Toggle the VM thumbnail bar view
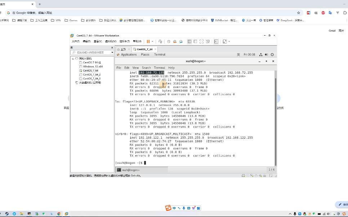Viewport: 348px width, 217px height. [x=195, y=41]
